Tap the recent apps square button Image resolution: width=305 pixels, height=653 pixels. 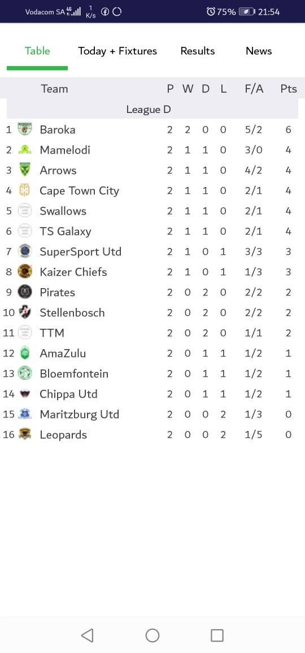[x=217, y=635]
